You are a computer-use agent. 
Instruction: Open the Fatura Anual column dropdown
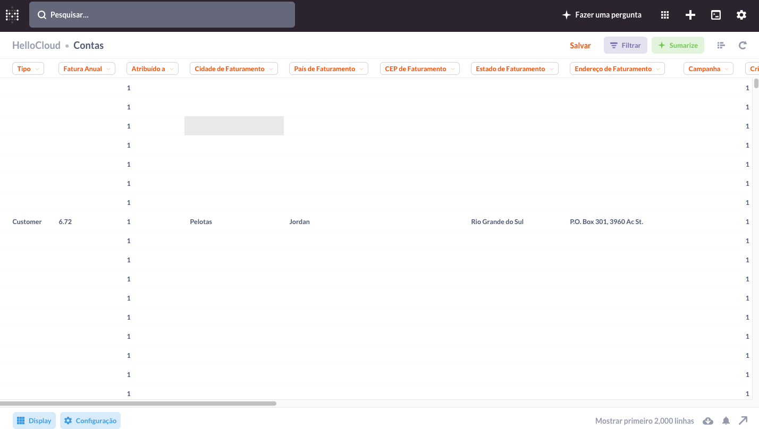tap(87, 68)
